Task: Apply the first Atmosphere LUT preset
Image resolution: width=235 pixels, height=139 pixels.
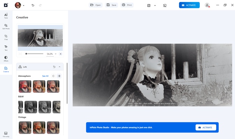Action: click(25, 86)
